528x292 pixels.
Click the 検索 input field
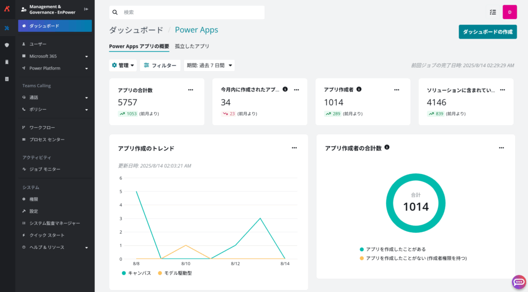(x=187, y=12)
